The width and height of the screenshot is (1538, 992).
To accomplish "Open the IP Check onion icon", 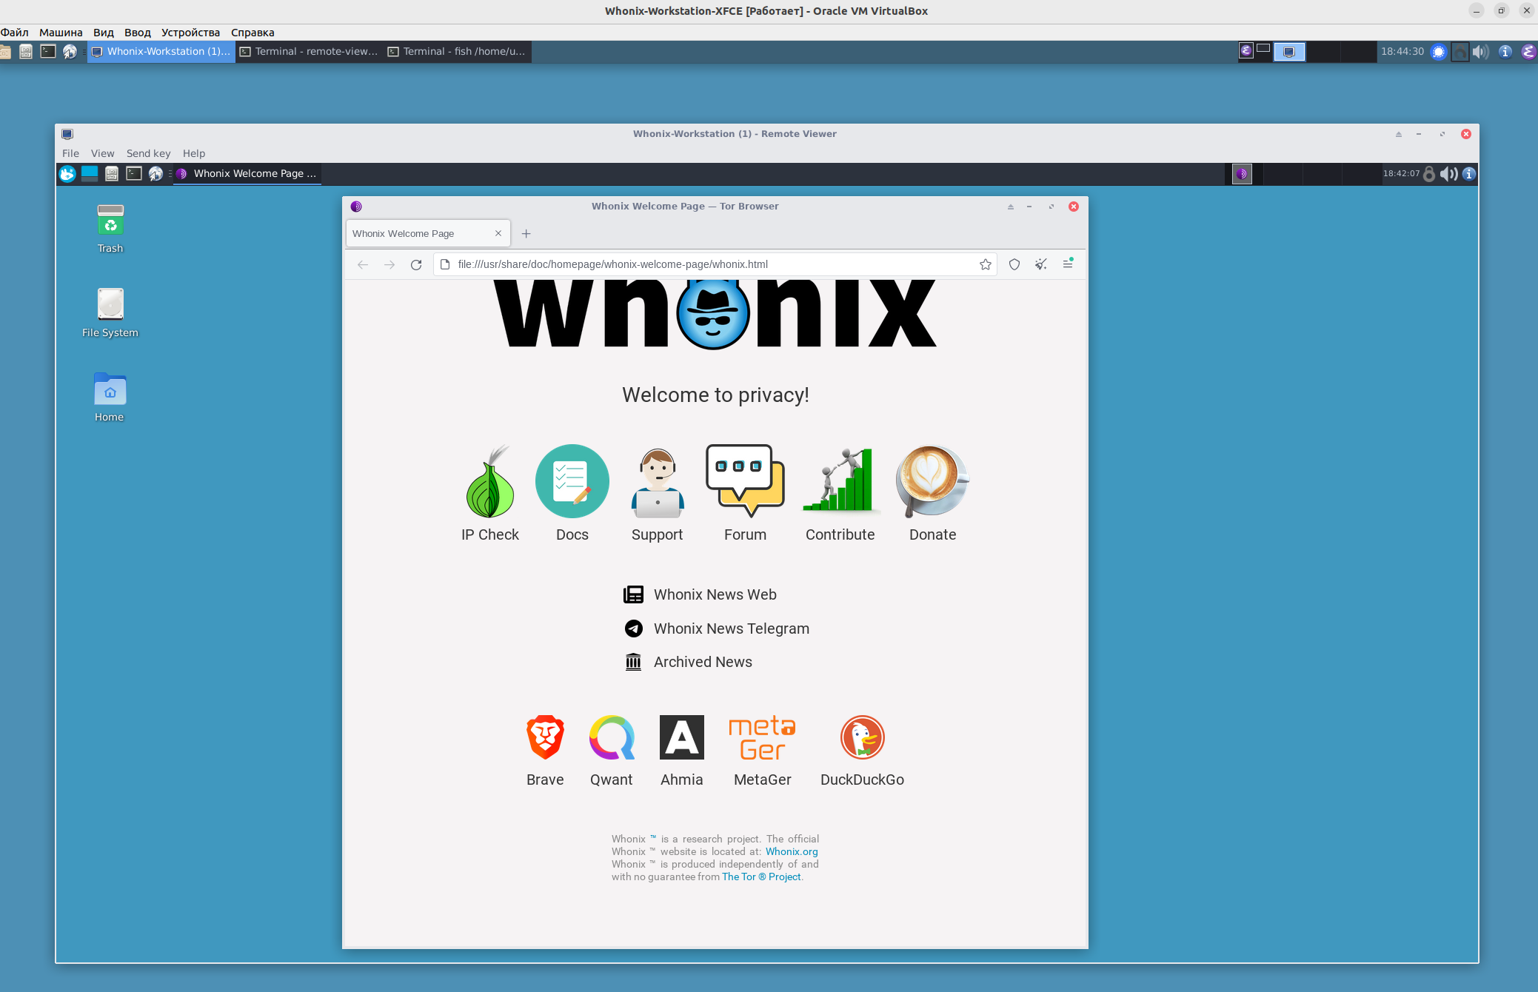I will coord(489,483).
